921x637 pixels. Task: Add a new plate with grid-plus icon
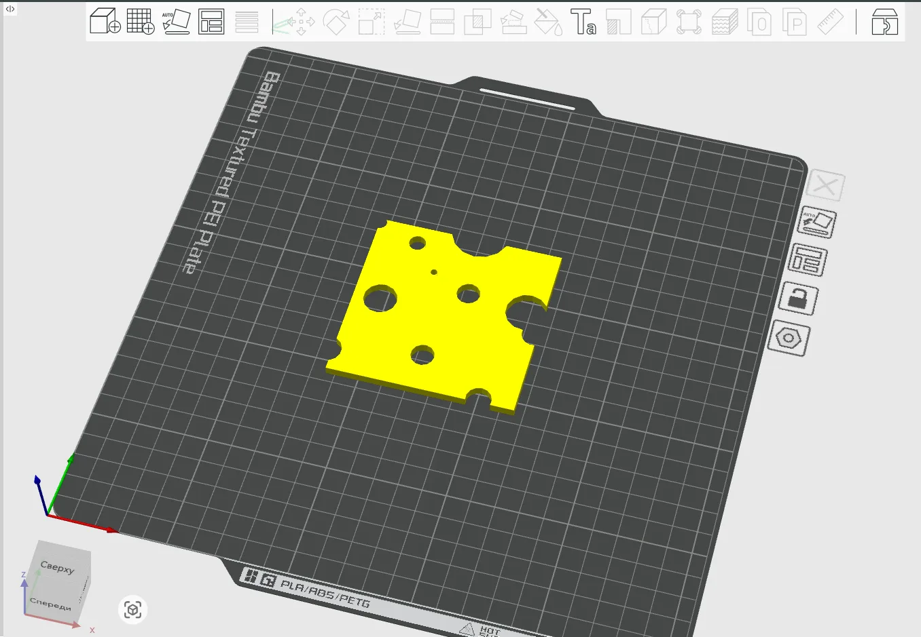141,21
